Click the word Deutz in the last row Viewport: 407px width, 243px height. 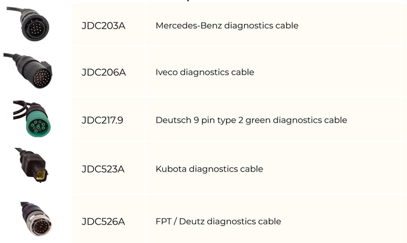click(191, 221)
